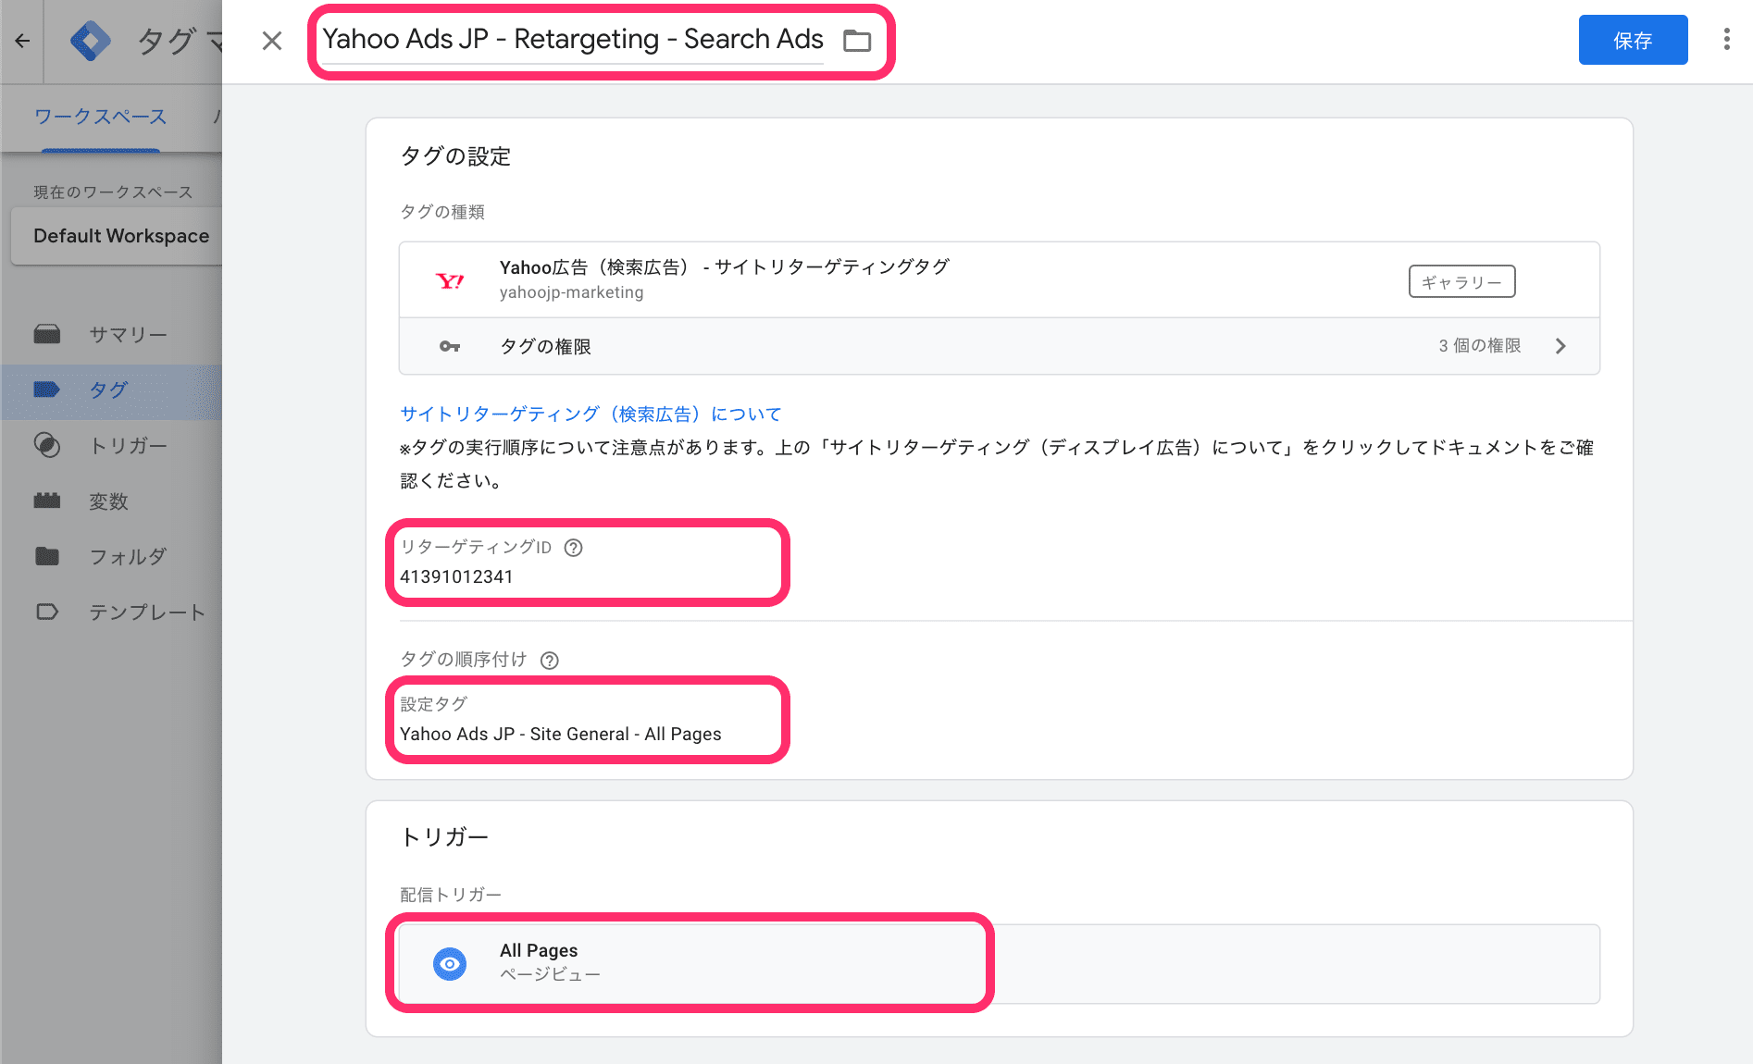Click the All Pages pageview eye icon
Screen dimensions: 1753x1064
pyautogui.click(x=450, y=964)
